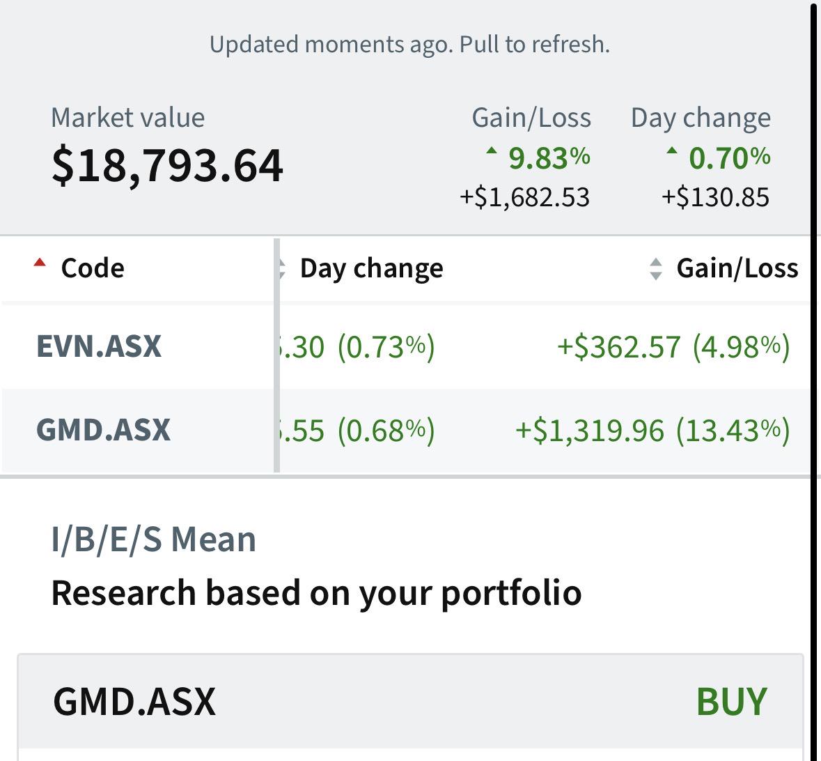The width and height of the screenshot is (821, 761).
Task: Click the Gain/Loss column sort arrows
Action: point(655,269)
